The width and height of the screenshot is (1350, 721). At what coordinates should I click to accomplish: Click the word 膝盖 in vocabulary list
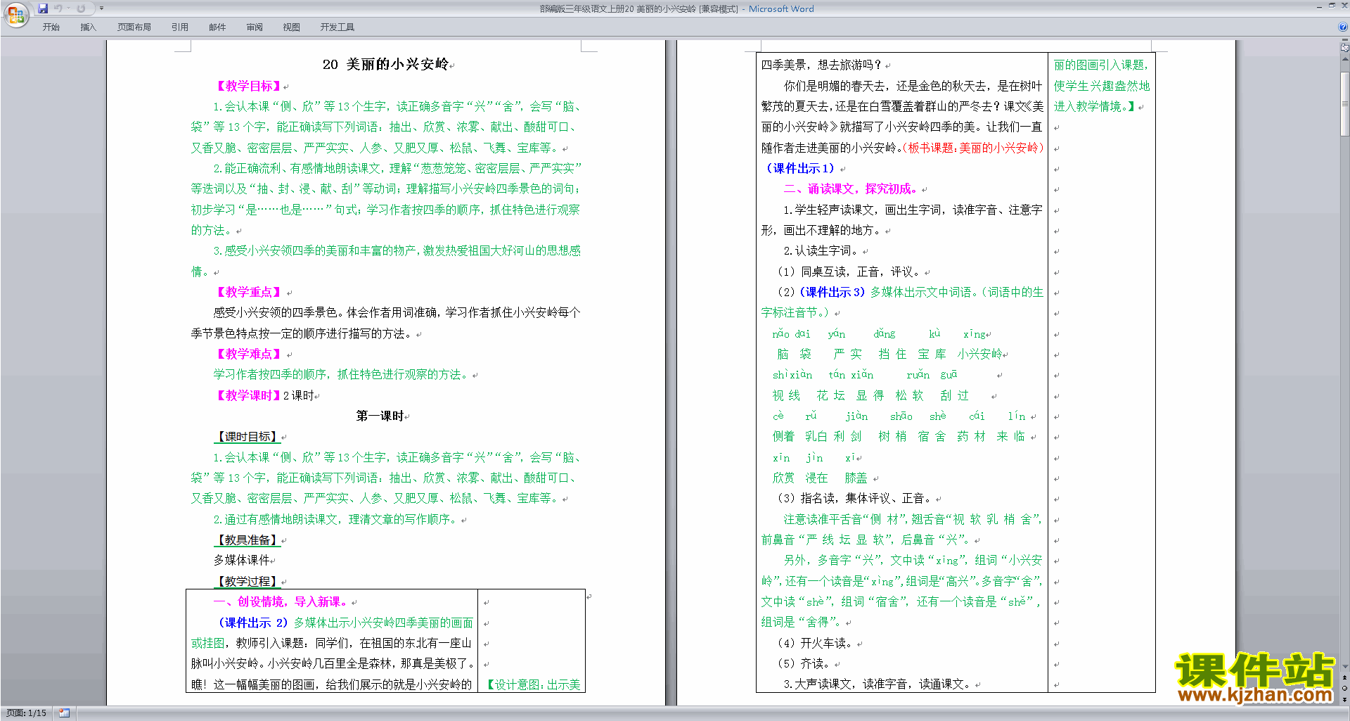pyautogui.click(x=856, y=478)
